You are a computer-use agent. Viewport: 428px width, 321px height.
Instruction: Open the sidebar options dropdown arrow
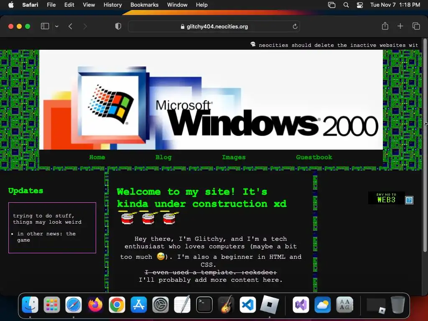click(x=57, y=26)
